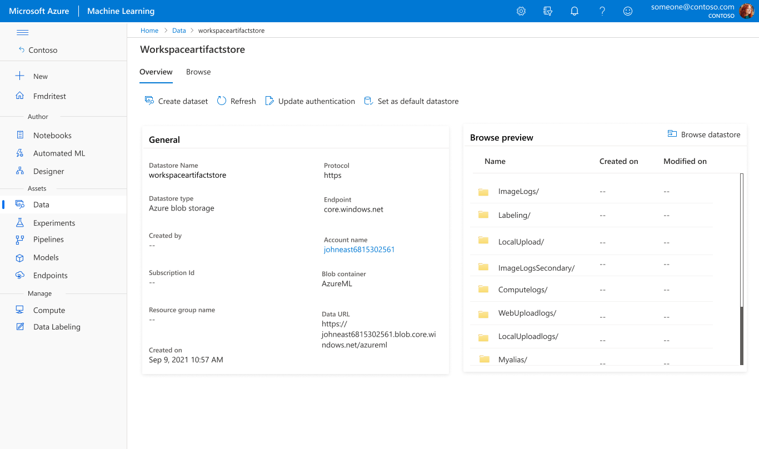Click the 'Azure blob storage' value
Viewport: 759px width, 449px height.
[x=182, y=208]
